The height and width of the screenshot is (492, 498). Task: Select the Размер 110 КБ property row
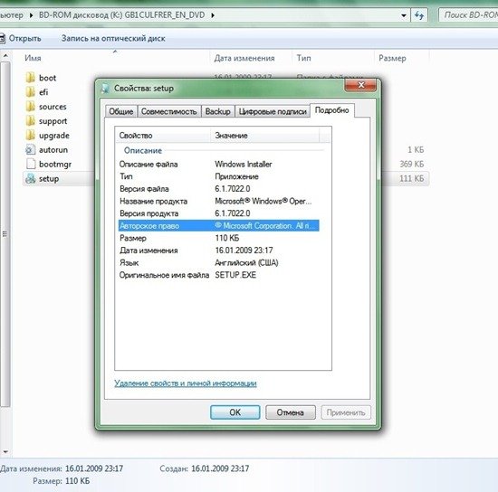218,238
